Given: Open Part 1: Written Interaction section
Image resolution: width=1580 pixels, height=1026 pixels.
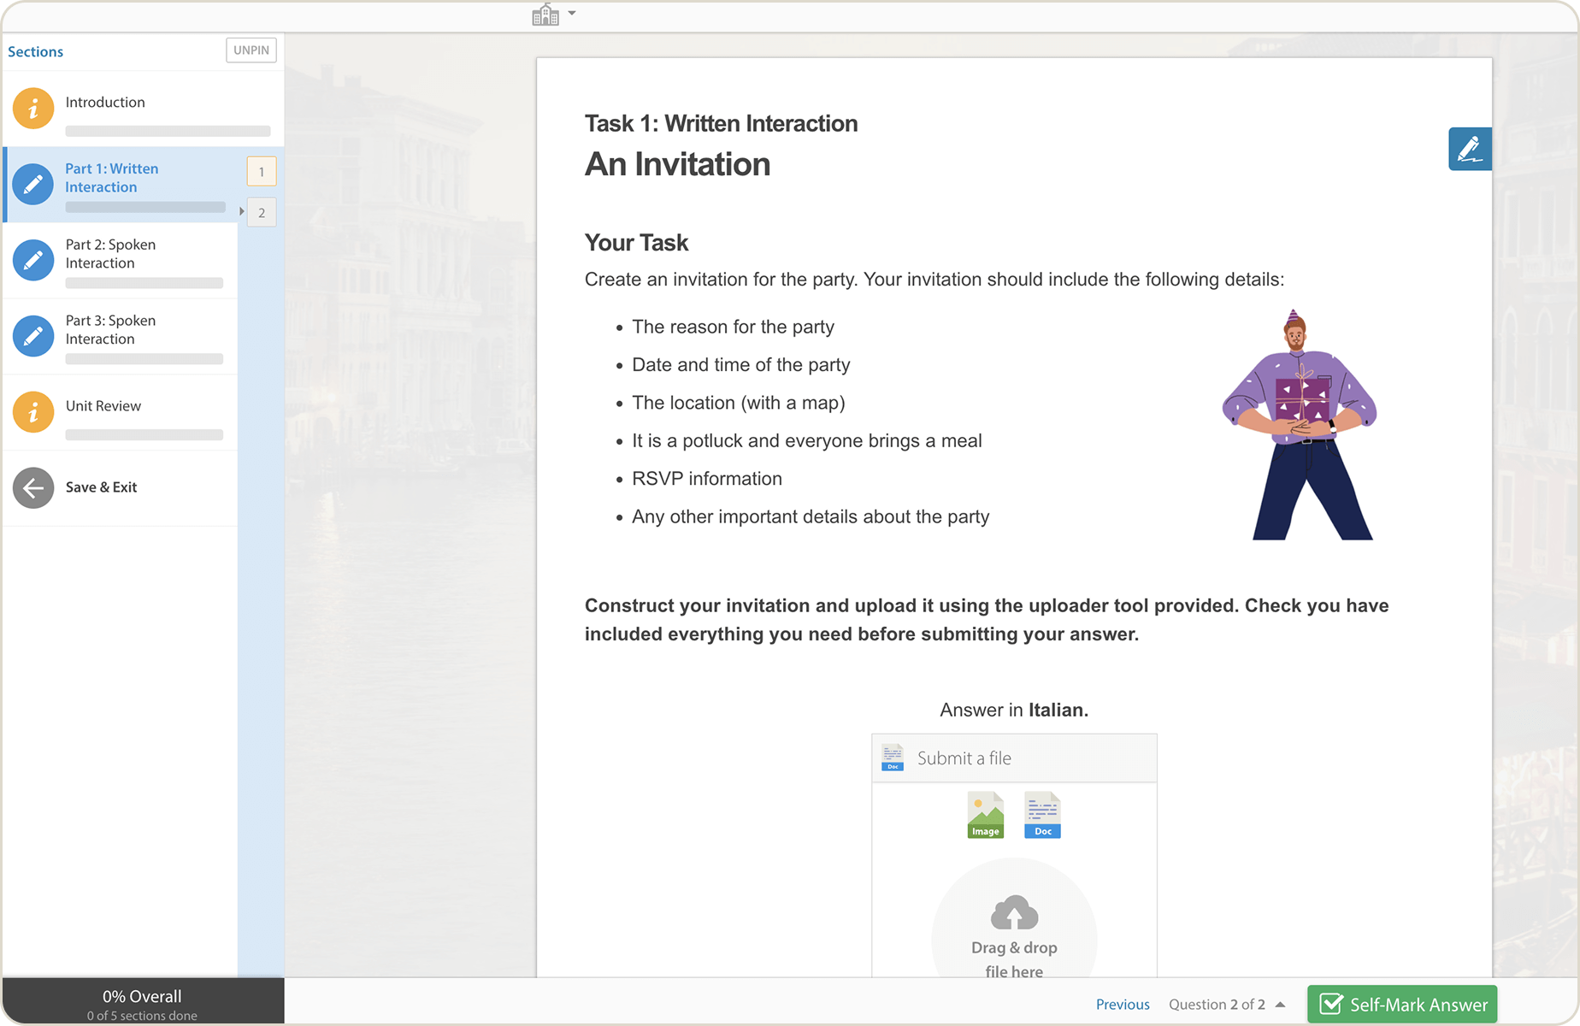Looking at the screenshot, I should click(x=112, y=178).
